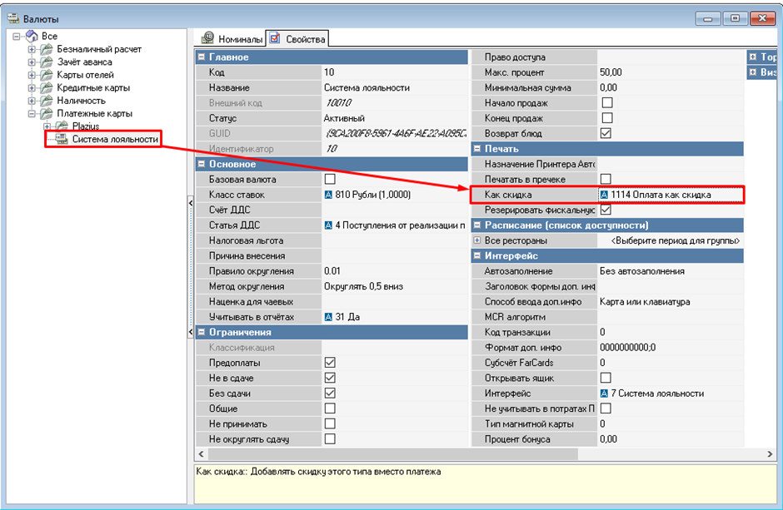Image resolution: width=783 pixels, height=510 pixels.
Task: Enable the Базовая валюта checkbox
Action: (330, 180)
